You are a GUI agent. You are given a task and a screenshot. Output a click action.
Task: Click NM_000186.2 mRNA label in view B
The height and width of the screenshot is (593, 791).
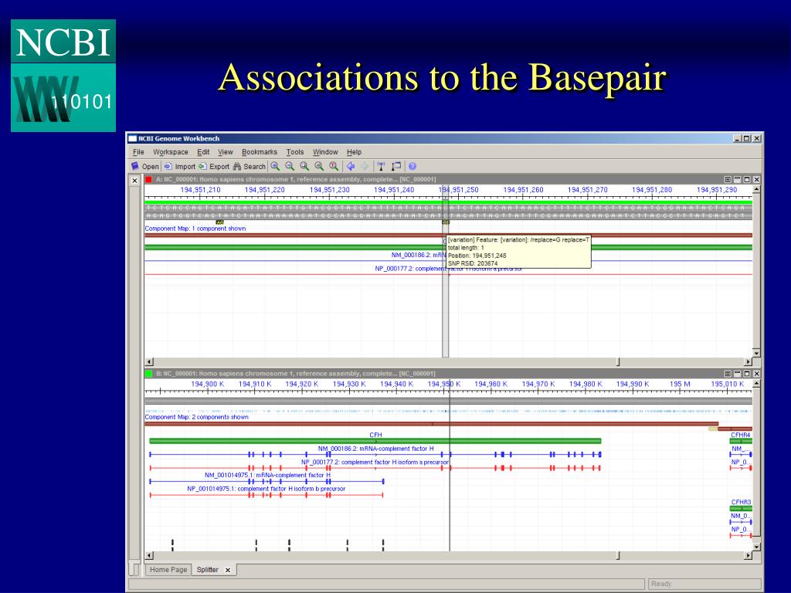(375, 449)
